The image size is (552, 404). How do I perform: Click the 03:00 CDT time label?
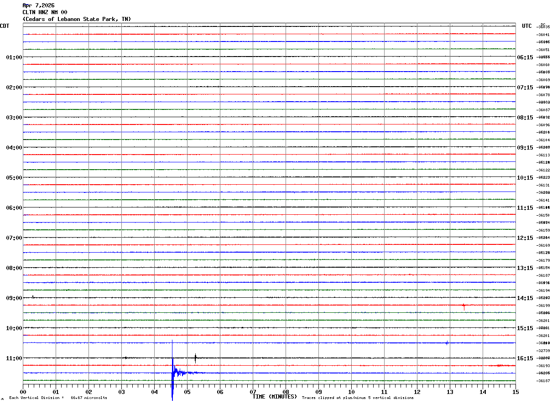tap(14, 118)
